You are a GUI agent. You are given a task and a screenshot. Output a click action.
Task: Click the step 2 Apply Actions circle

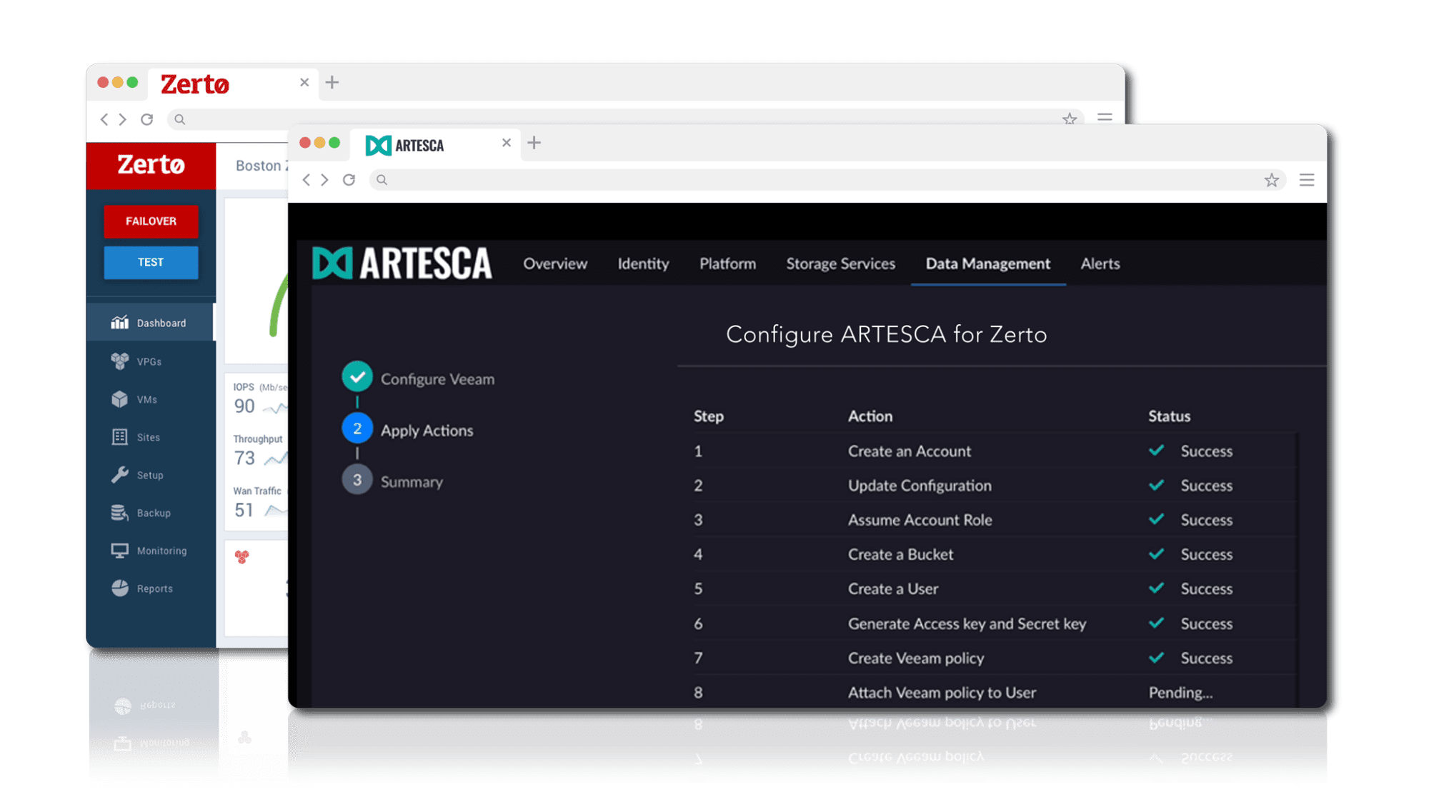(357, 428)
